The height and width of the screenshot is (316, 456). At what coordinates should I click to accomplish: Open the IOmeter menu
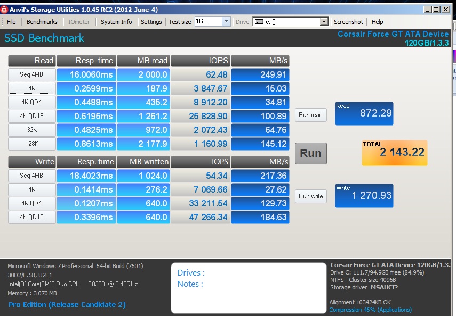[x=79, y=22]
